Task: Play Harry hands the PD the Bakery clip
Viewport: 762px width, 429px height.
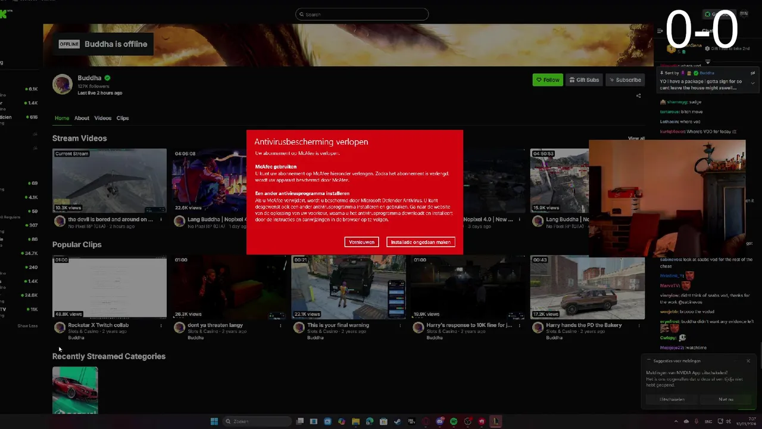Action: (x=588, y=288)
